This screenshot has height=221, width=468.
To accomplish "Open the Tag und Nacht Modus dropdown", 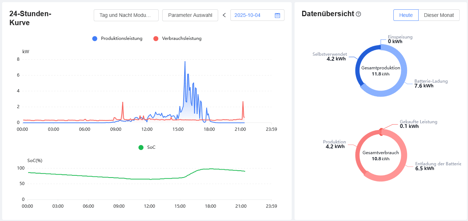I will 126,15.
